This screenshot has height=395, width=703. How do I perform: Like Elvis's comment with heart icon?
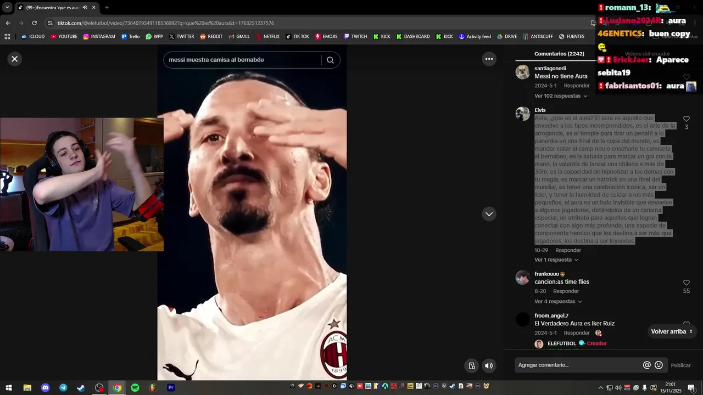tap(686, 119)
